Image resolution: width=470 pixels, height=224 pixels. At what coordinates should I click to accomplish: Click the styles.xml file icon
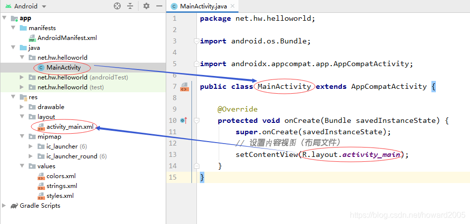coord(41,196)
